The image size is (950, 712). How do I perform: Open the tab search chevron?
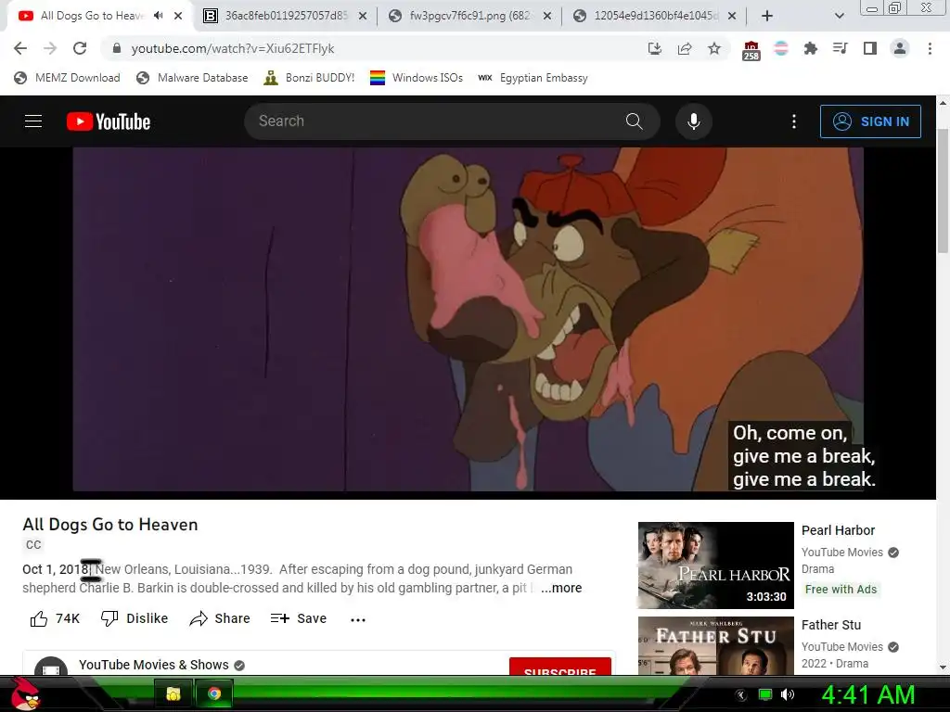(x=839, y=16)
